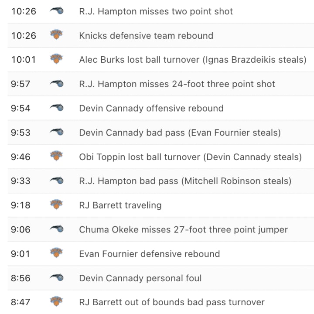The image size is (314, 314).
Task: Click the 8:56 timestamp
Action: (x=20, y=278)
